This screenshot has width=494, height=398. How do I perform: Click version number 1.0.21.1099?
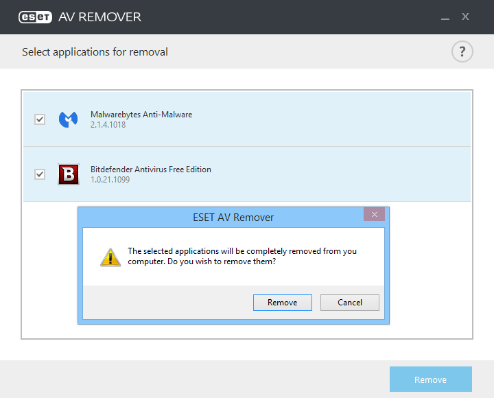tap(110, 180)
